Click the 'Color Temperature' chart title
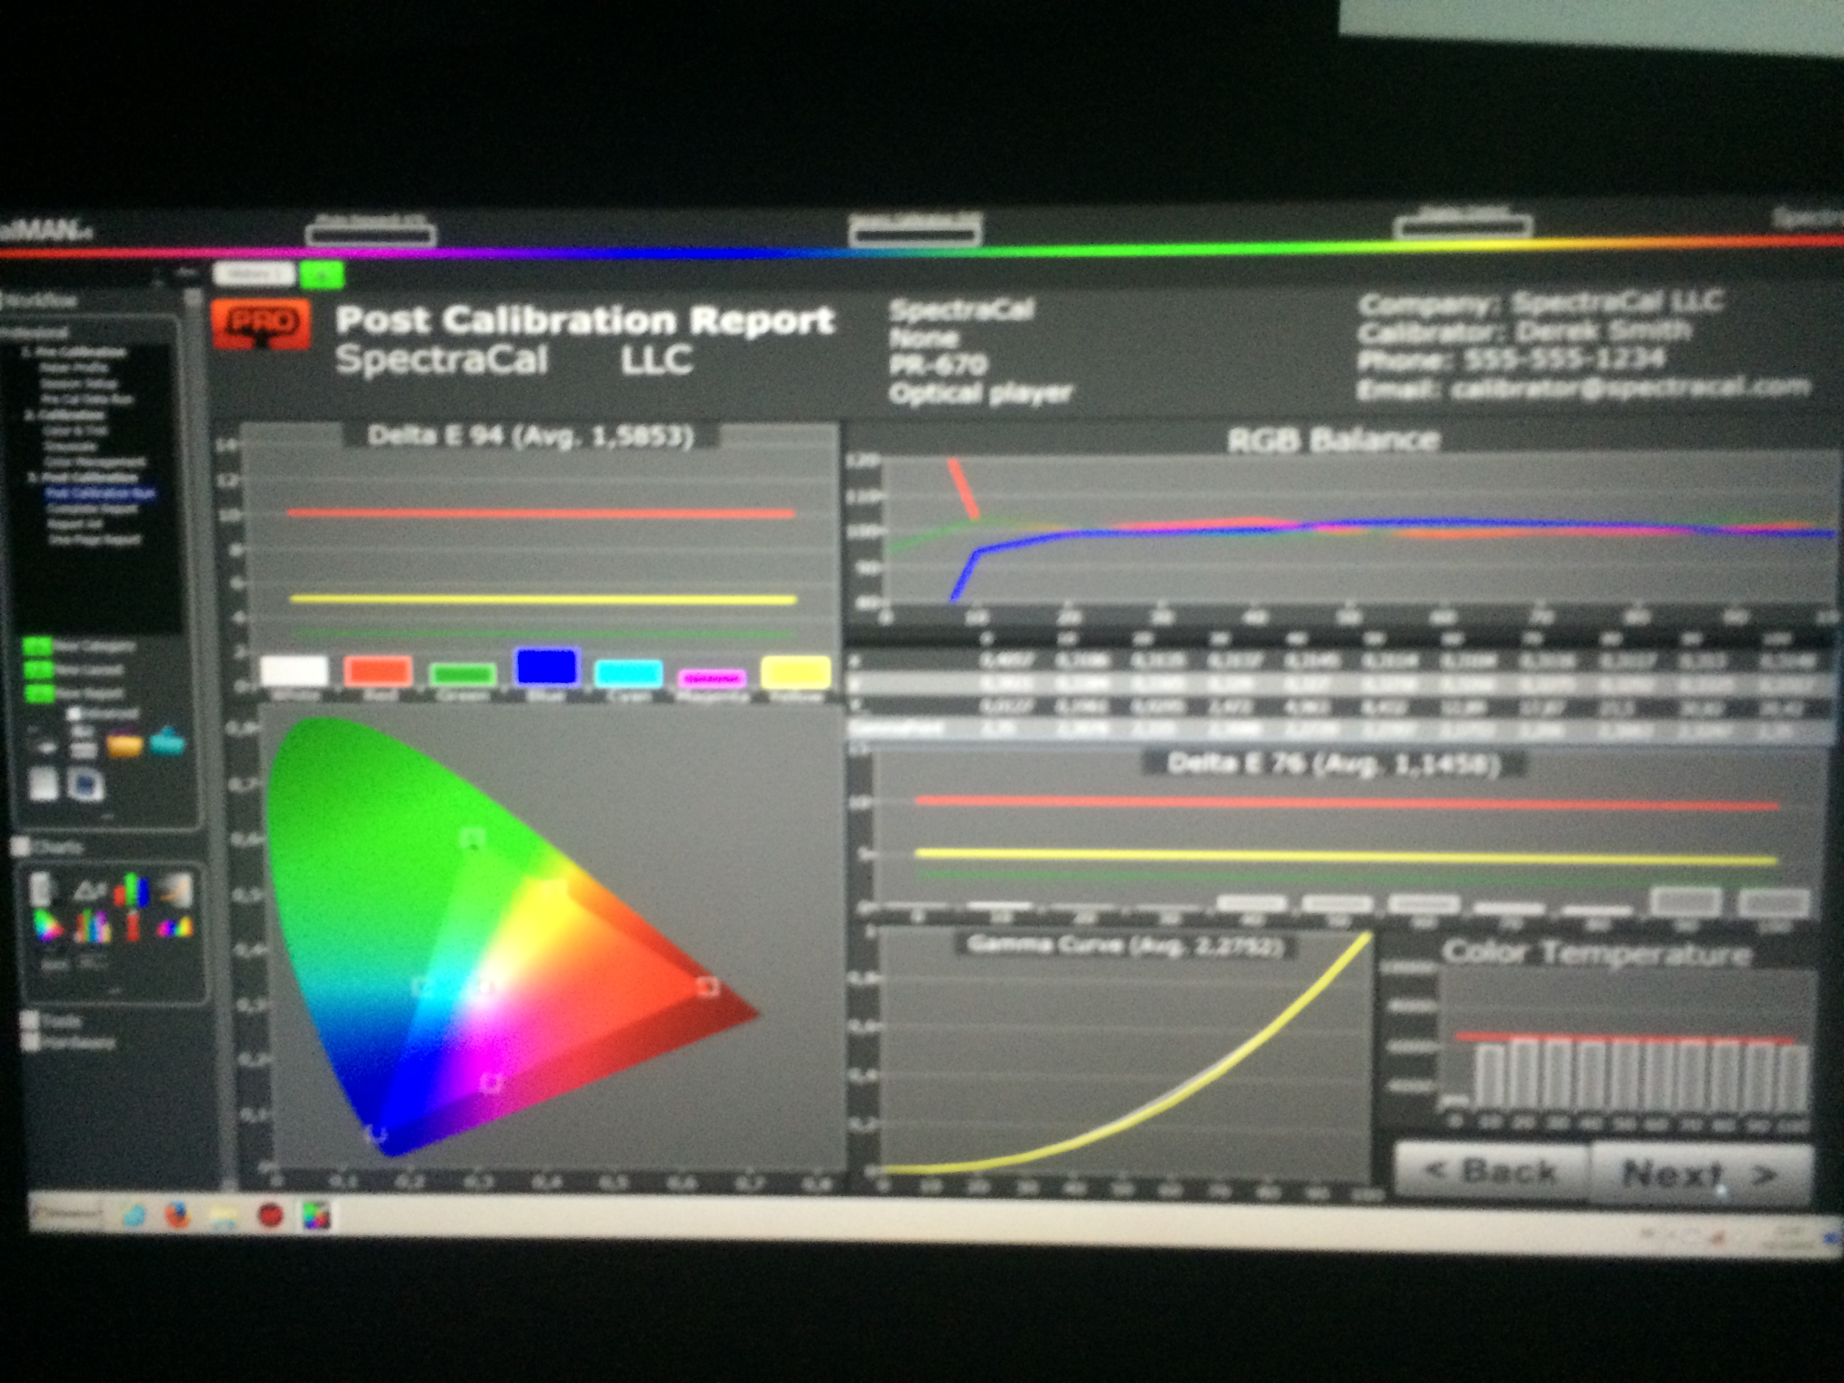The width and height of the screenshot is (1844, 1383). (x=1597, y=952)
